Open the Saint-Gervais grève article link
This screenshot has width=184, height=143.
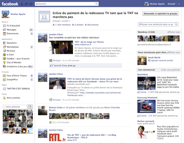click(95, 80)
